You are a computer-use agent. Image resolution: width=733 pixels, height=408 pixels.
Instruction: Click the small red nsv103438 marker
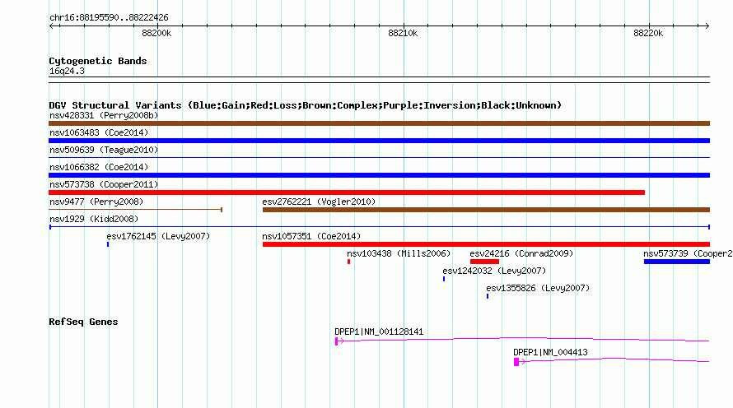tap(348, 262)
